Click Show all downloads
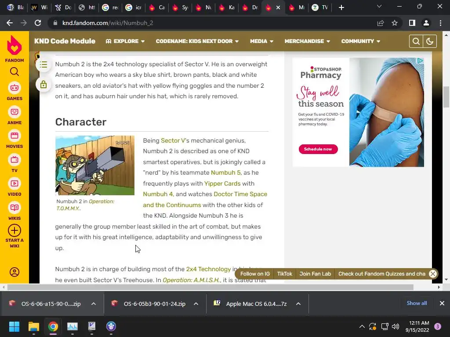Viewport: 450px width, 337px height. pos(417,303)
